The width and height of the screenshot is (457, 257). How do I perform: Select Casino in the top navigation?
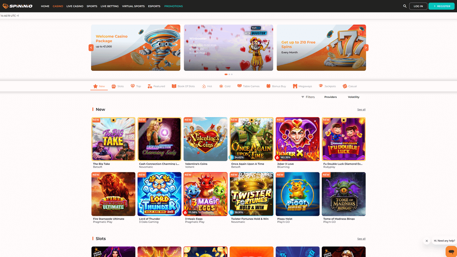pyautogui.click(x=58, y=6)
